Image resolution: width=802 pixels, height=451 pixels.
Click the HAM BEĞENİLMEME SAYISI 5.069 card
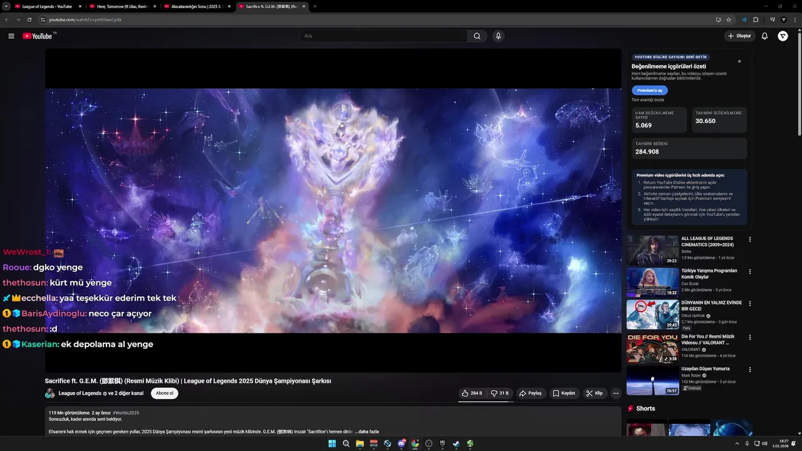tap(659, 120)
